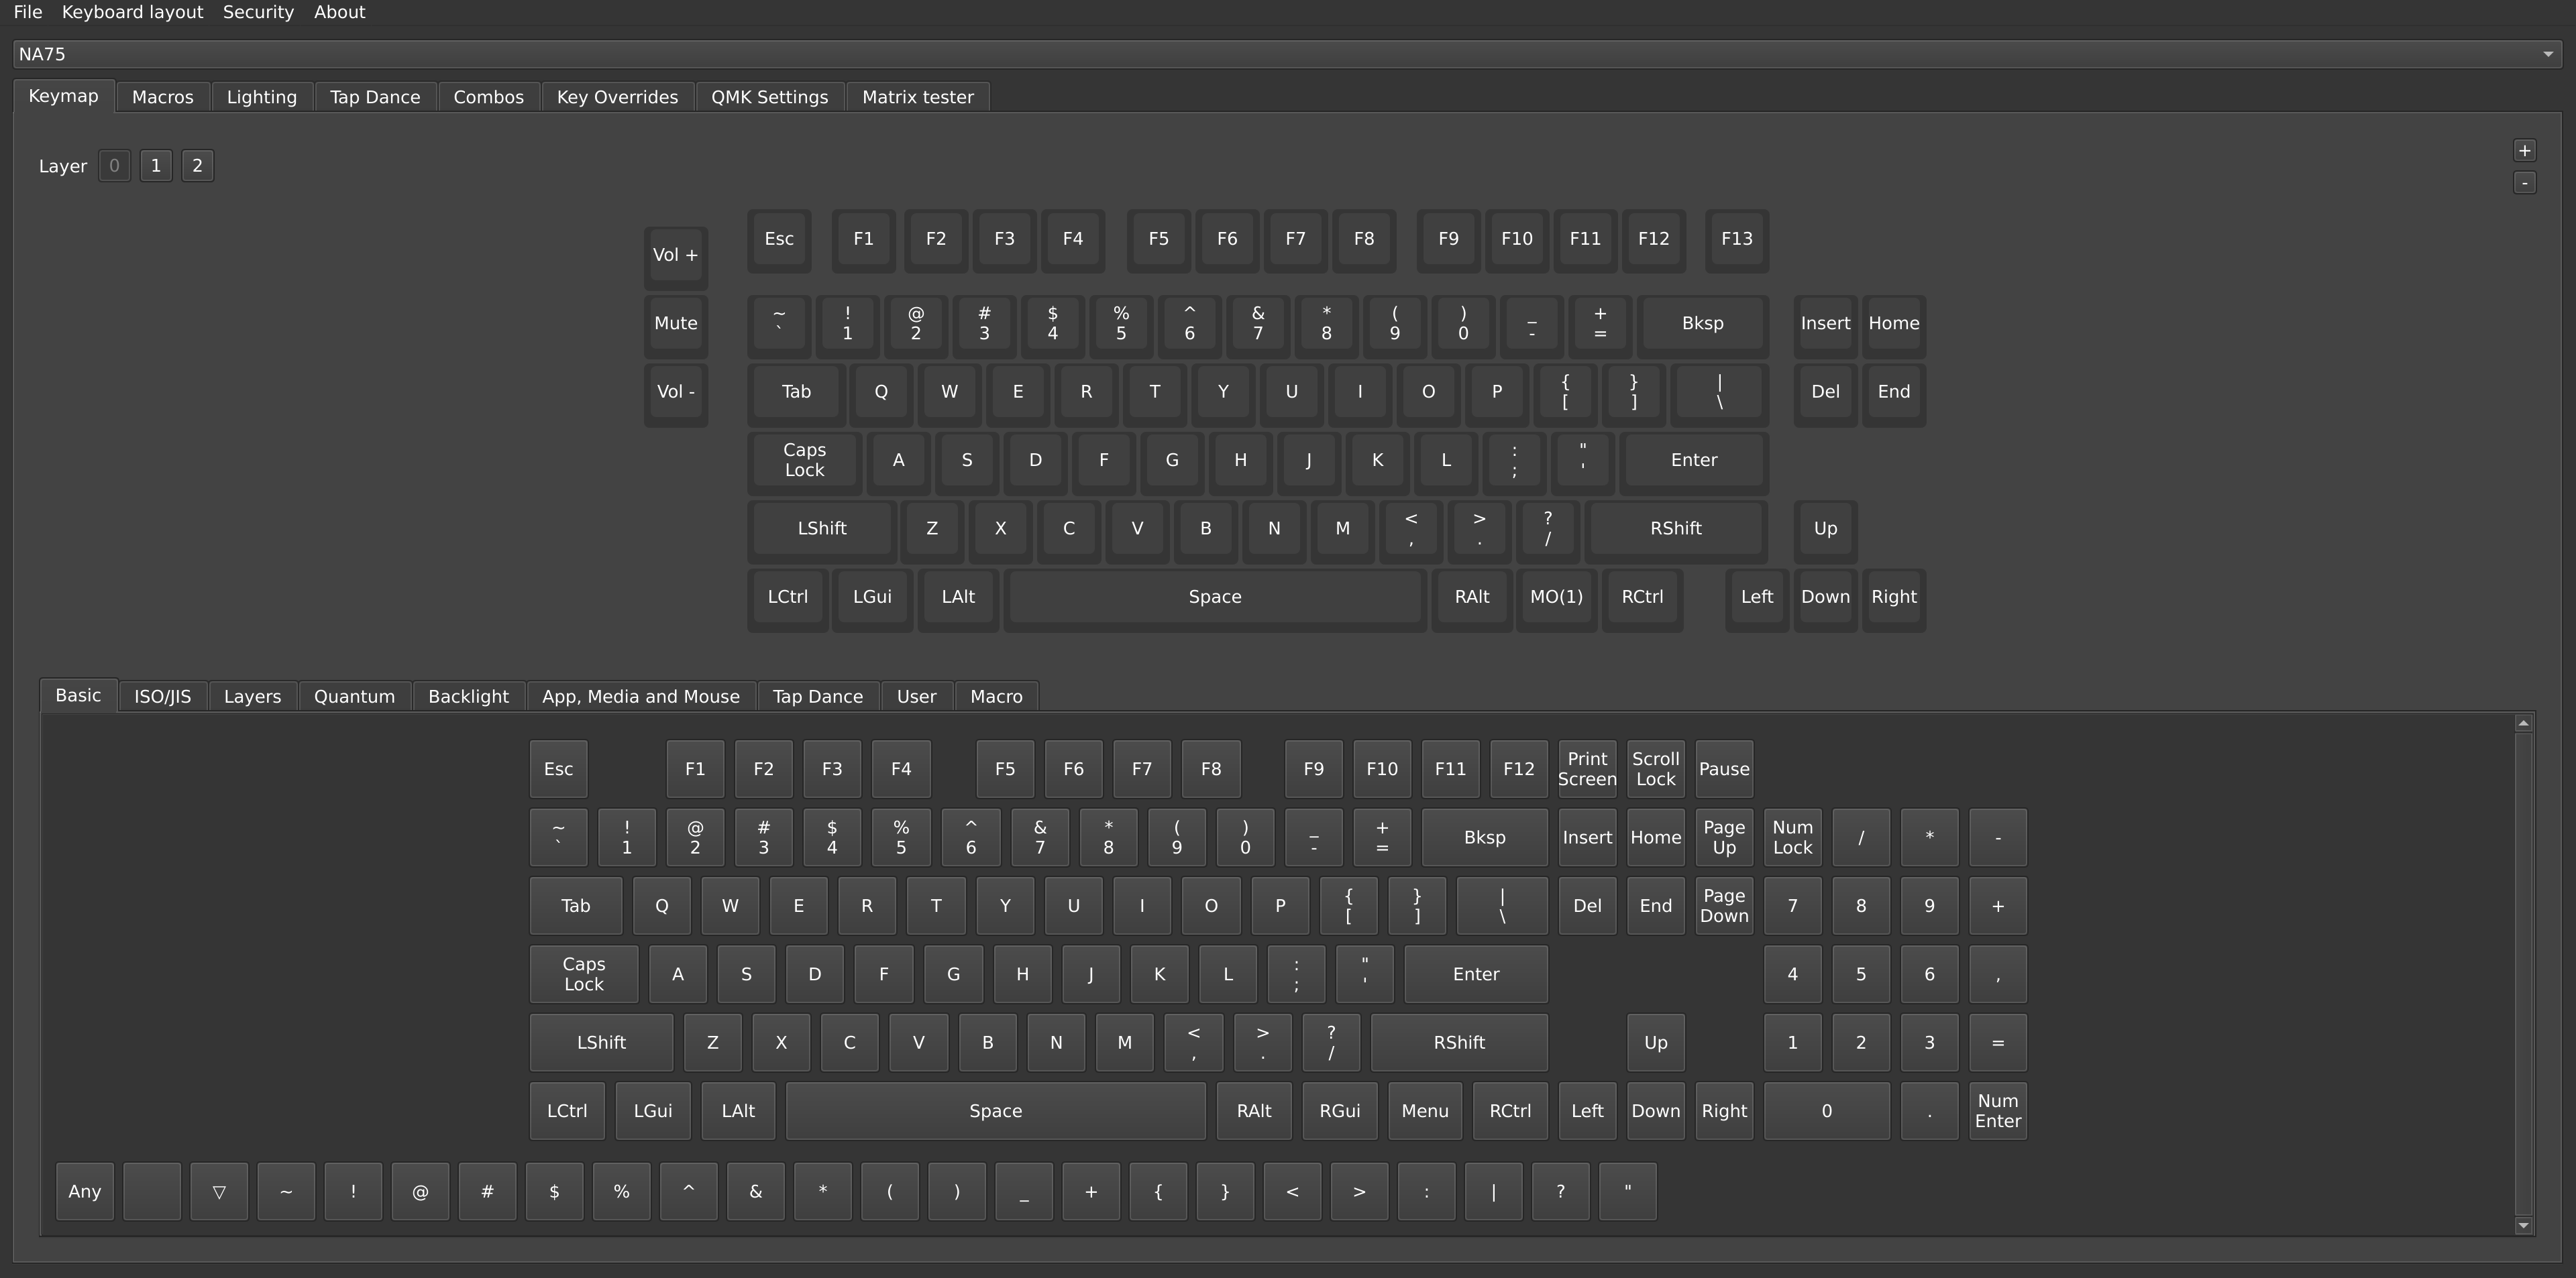Click the minus zoom-out button at right
The image size is (2576, 1278).
[x=2524, y=183]
